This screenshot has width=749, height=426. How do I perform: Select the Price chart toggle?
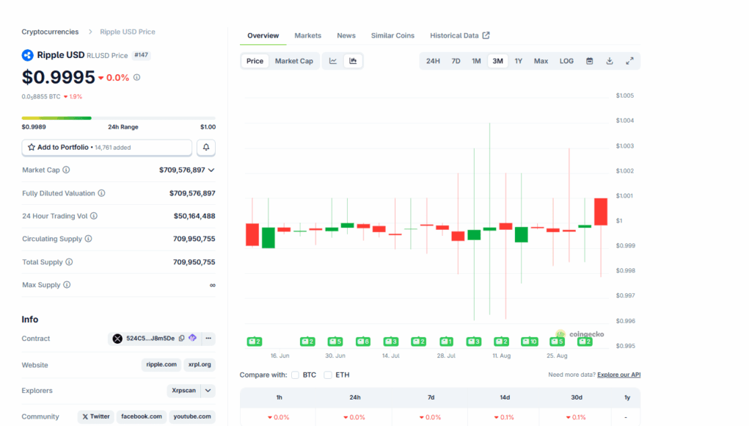[255, 61]
